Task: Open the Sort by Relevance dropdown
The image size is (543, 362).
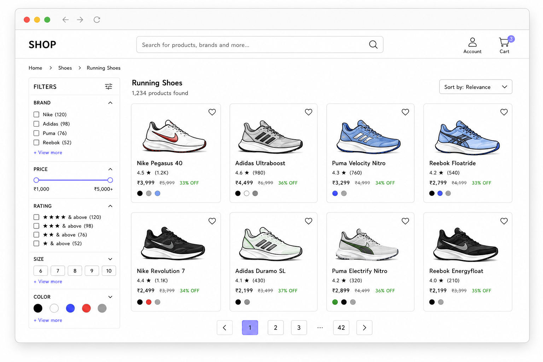Action: [475, 87]
